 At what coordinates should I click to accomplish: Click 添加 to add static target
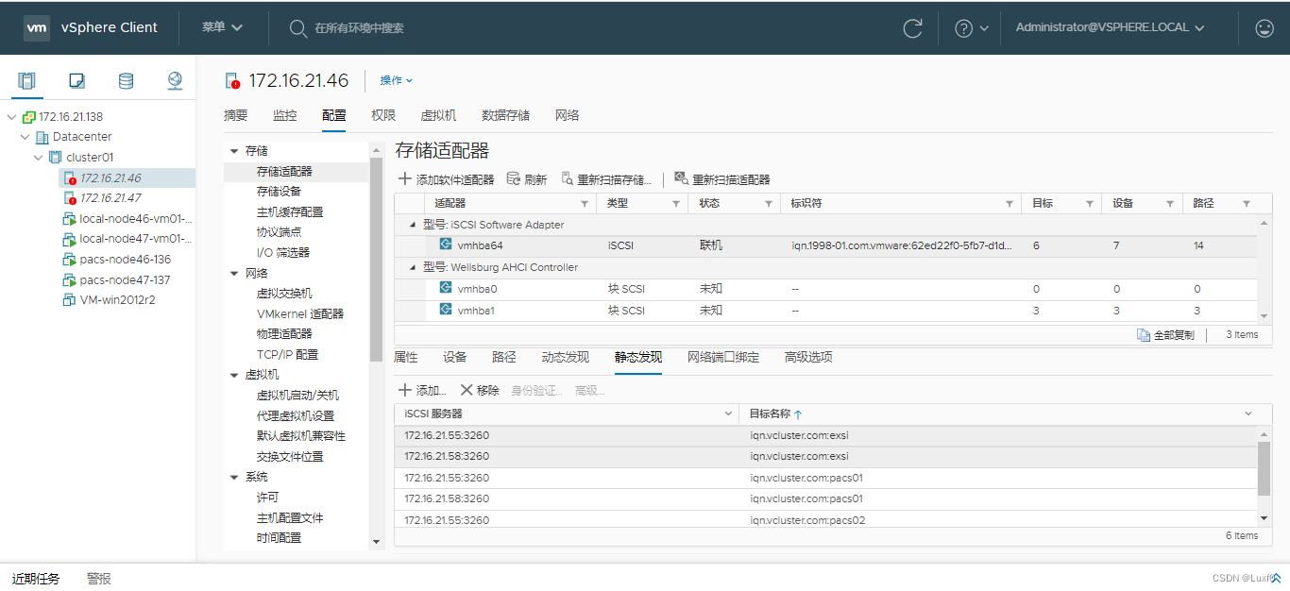point(422,390)
